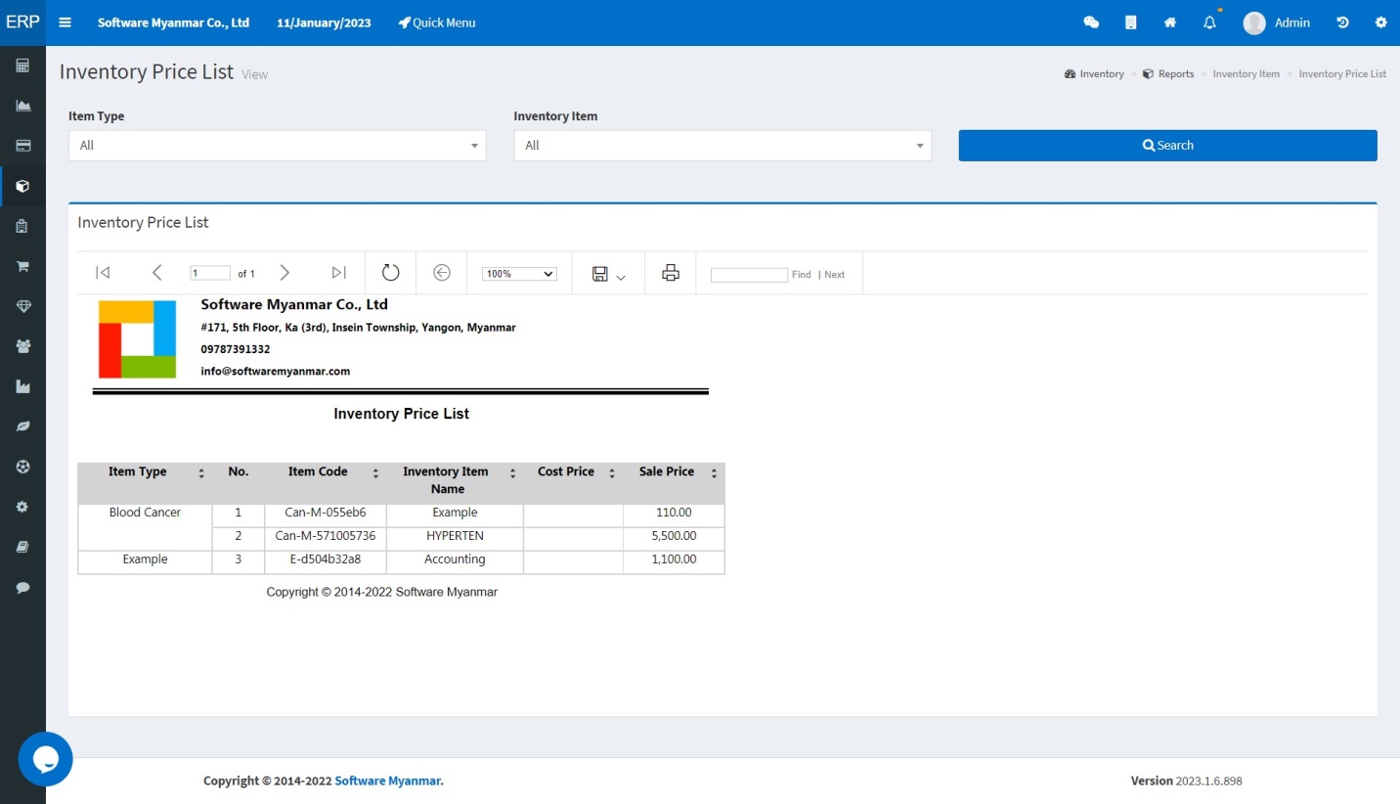
Task: Open the shopping cart sidebar icon
Action: [x=22, y=266]
